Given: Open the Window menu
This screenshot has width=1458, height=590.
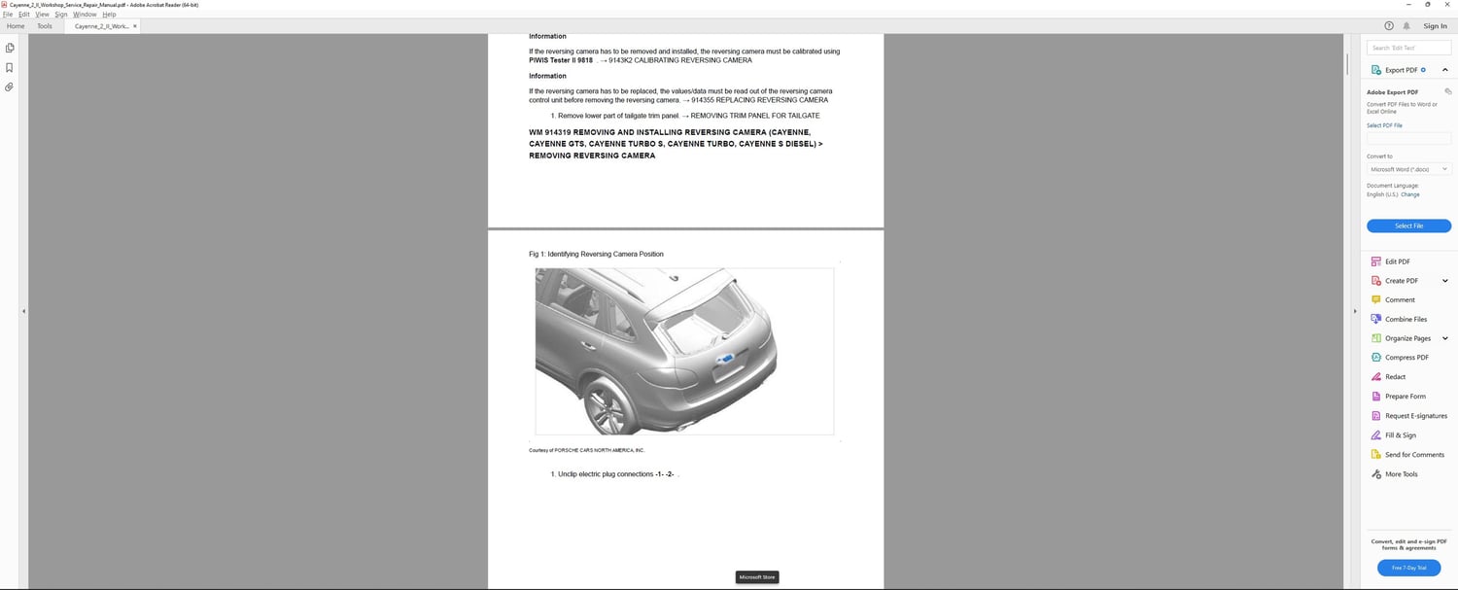Looking at the screenshot, I should [85, 15].
